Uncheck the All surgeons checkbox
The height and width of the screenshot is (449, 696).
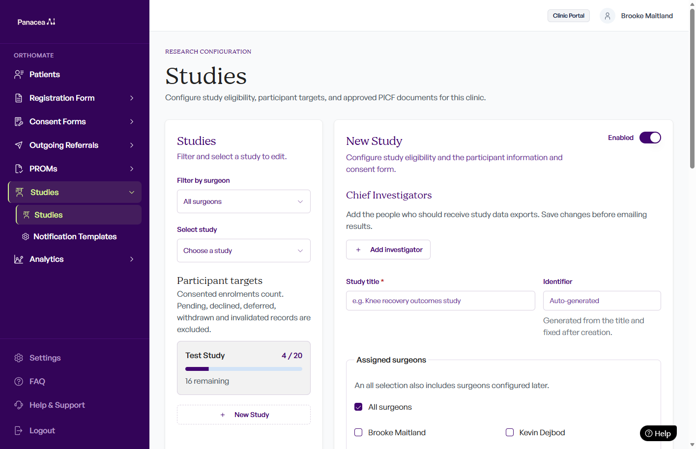[358, 407]
